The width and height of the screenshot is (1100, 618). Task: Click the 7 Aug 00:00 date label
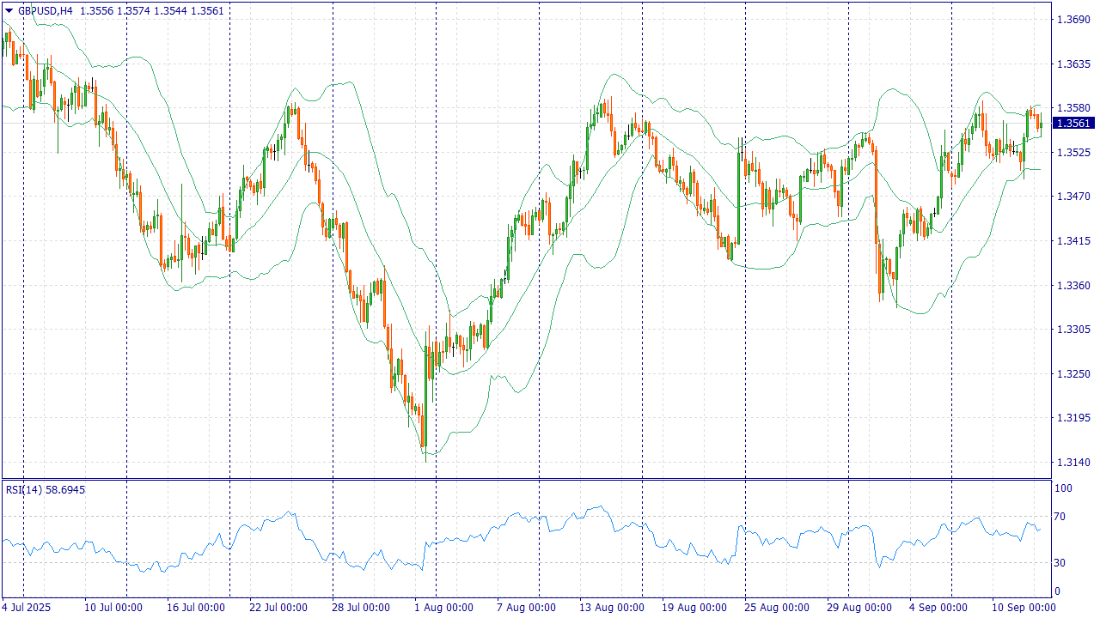(x=526, y=608)
